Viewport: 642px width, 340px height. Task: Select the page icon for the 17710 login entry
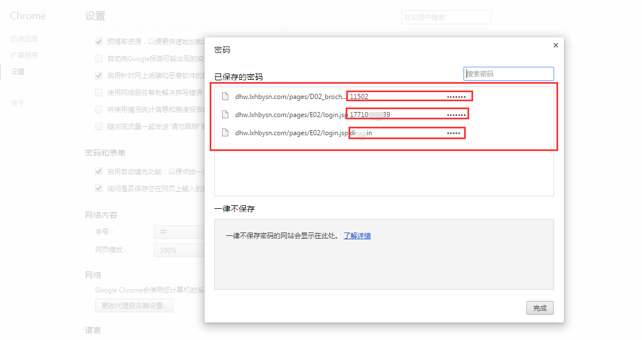coord(225,114)
